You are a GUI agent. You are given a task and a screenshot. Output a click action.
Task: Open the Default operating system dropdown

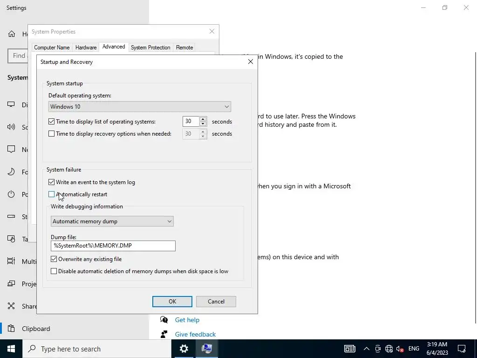tap(140, 107)
